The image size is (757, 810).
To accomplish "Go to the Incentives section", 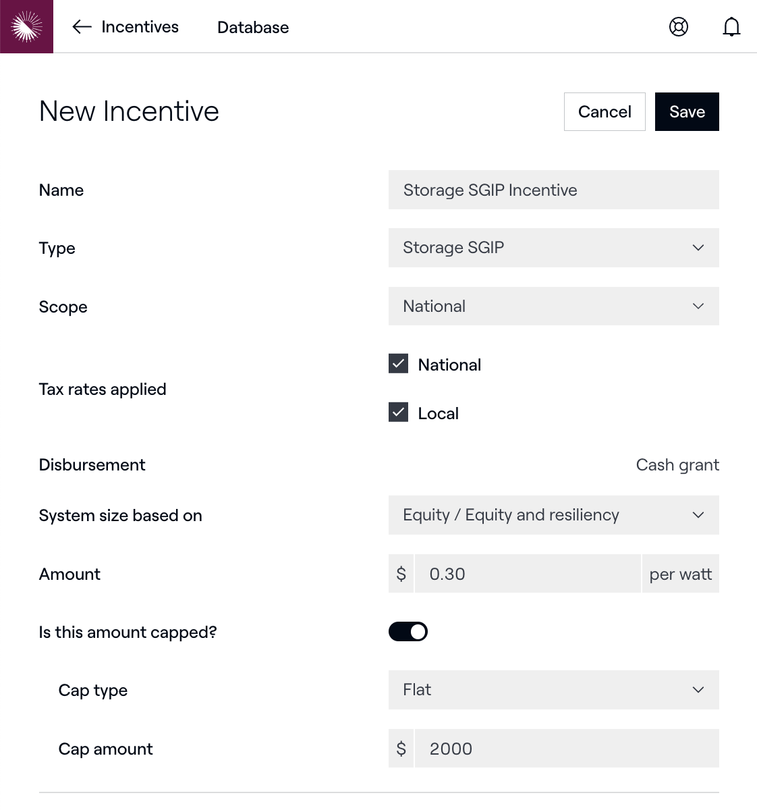I will [140, 27].
